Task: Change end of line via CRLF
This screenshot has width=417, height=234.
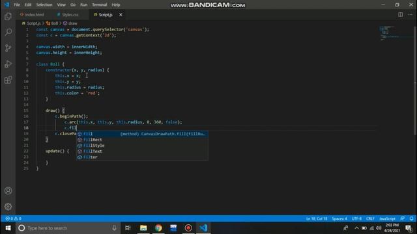Action: [370, 218]
